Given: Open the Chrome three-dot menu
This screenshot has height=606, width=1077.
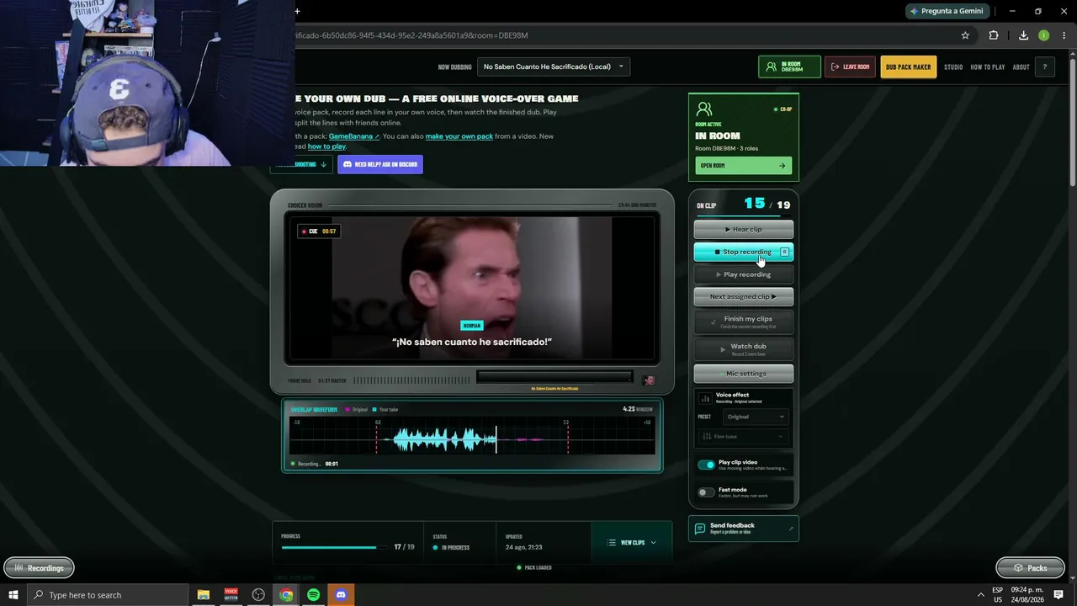Looking at the screenshot, I should coord(1064,35).
